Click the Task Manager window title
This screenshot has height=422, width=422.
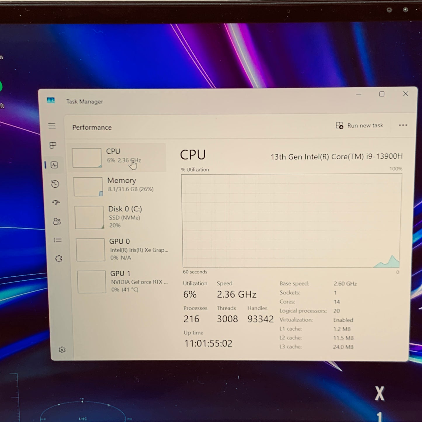[85, 102]
